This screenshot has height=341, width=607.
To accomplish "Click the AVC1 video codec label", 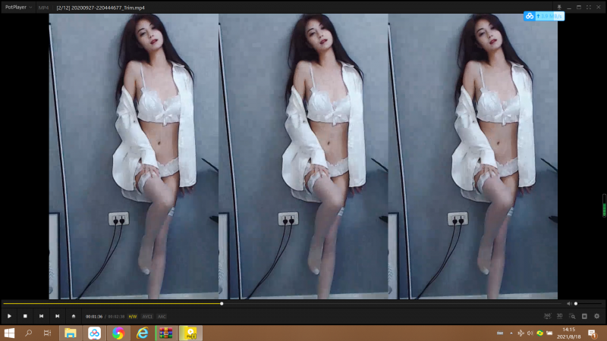I will 147,316.
